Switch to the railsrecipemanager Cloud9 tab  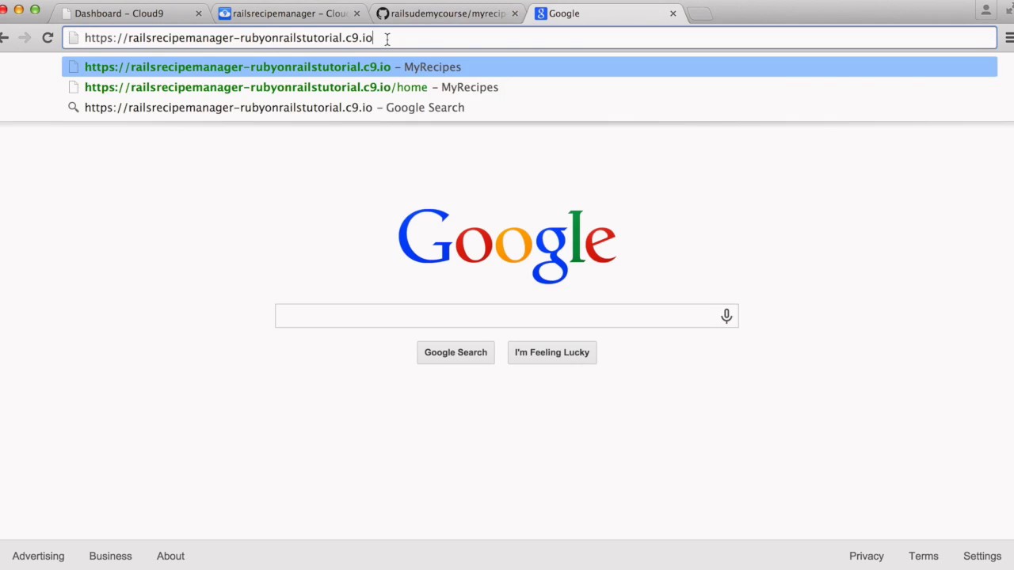coord(290,13)
